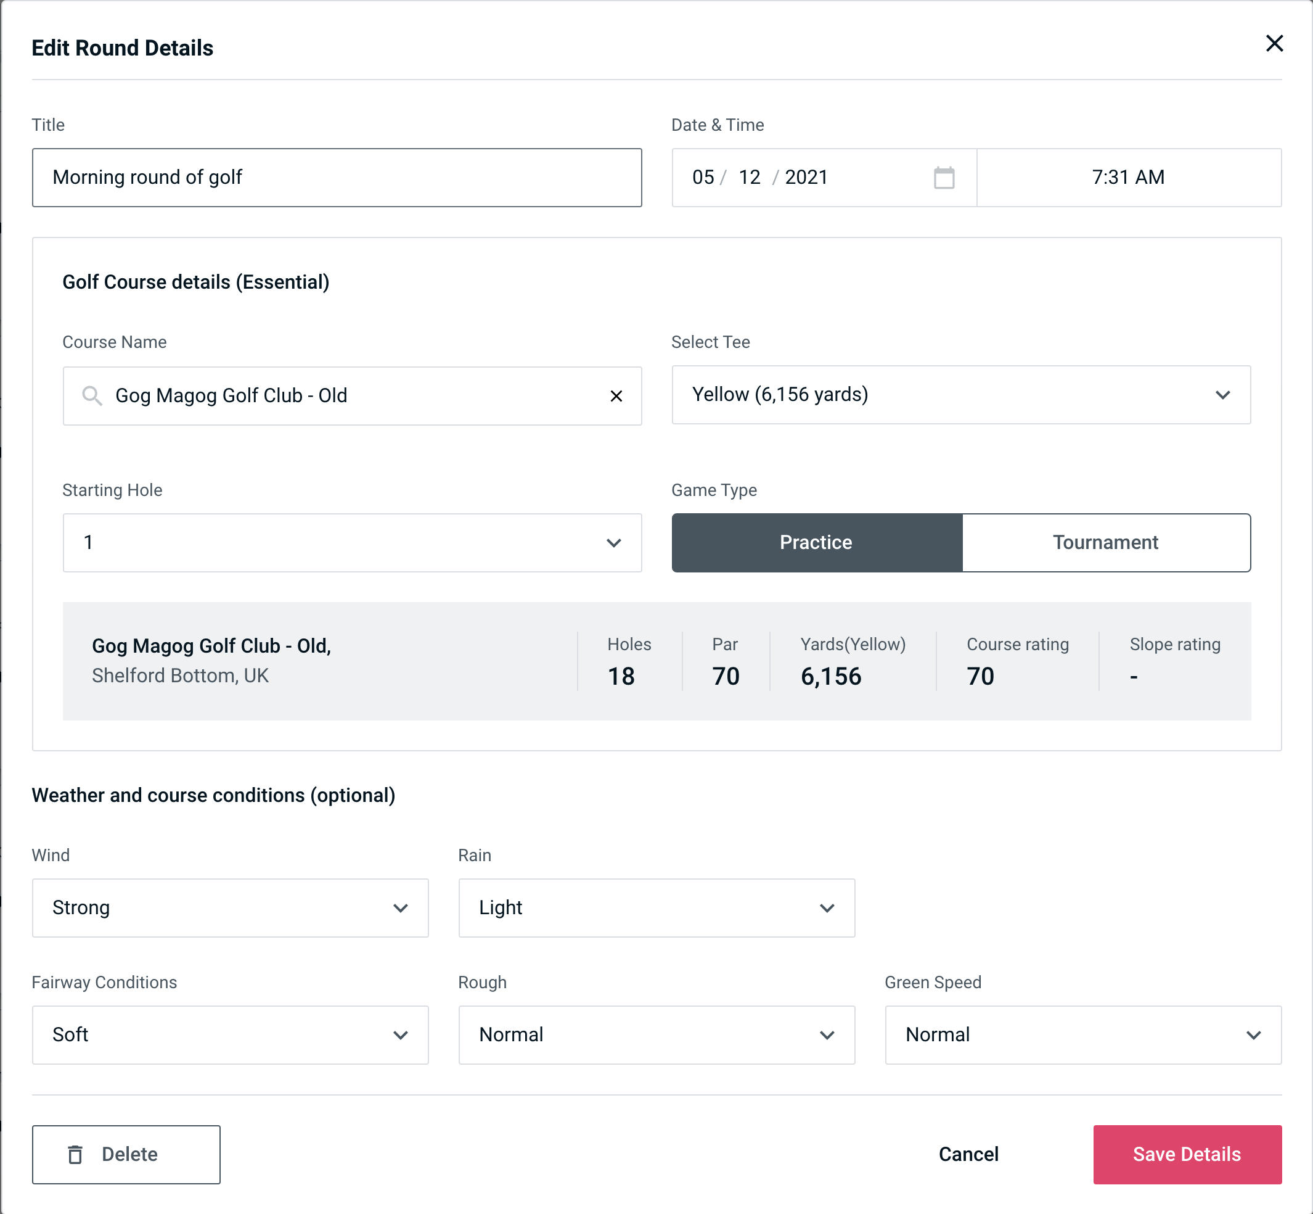
Task: Open the Fairway Conditions options
Action: (x=229, y=1034)
